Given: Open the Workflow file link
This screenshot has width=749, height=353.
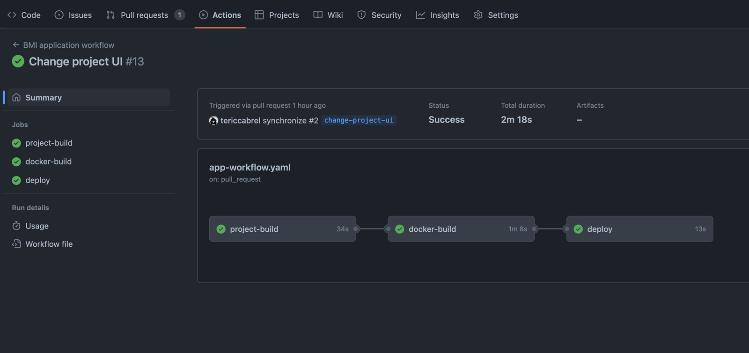Looking at the screenshot, I should 49,244.
